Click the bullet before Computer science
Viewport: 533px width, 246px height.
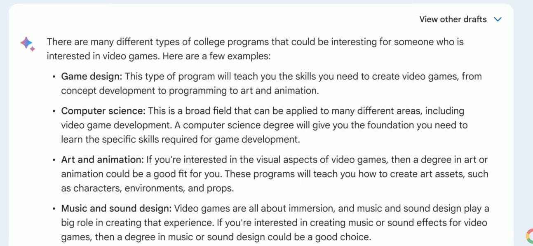[54, 112]
